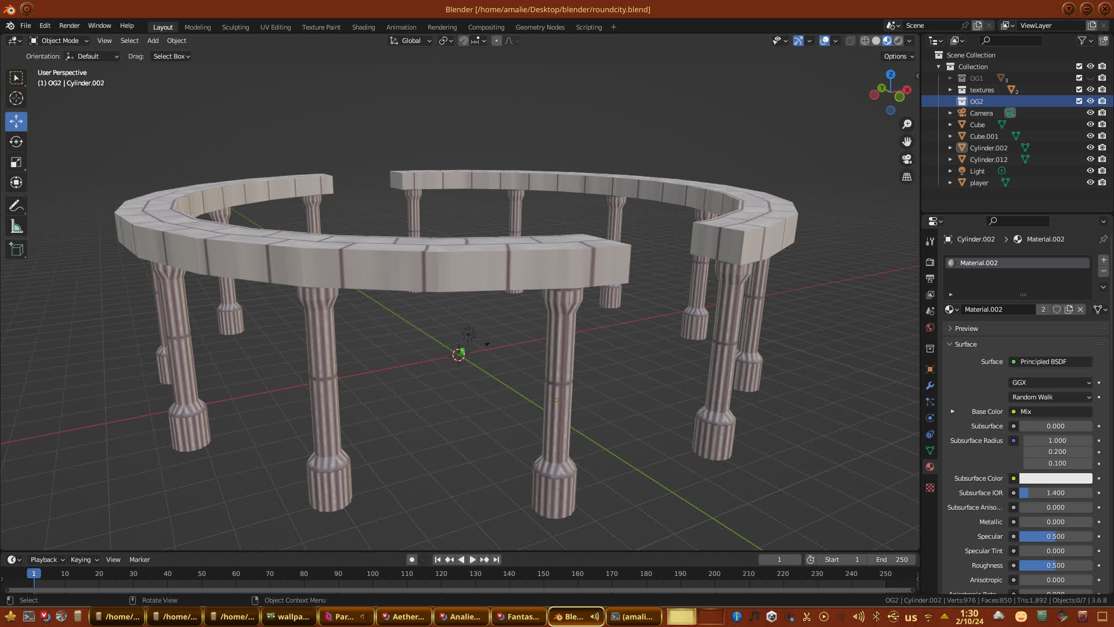
Task: Select the Cursor tool
Action: [16, 98]
